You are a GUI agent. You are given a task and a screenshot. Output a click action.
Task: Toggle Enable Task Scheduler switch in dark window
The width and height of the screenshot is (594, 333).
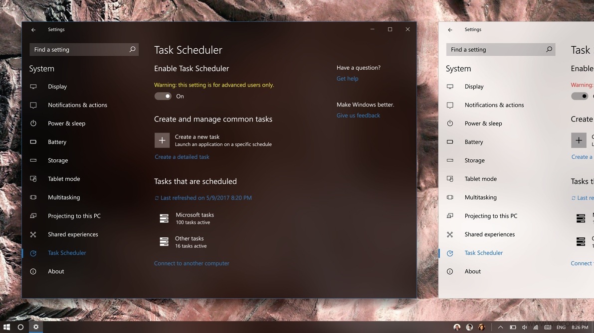click(163, 97)
